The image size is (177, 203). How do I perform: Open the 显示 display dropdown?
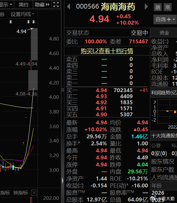(6, 5)
